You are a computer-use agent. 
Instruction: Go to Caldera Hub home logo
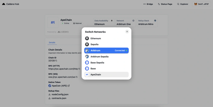(x=10, y=4)
